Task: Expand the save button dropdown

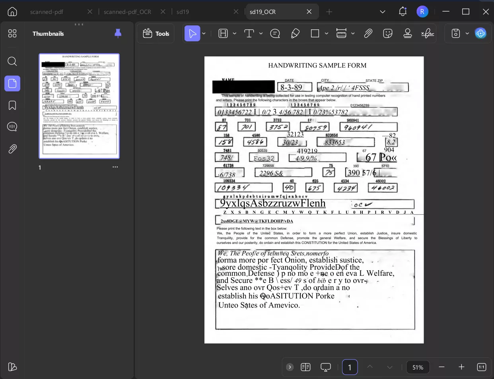Action: pyautogui.click(x=468, y=33)
